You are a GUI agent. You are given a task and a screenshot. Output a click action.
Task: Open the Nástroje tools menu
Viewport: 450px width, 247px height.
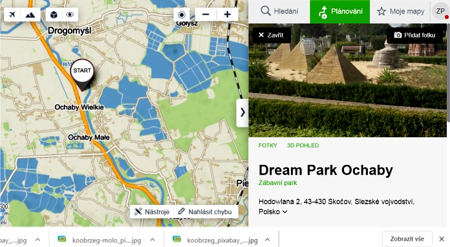(152, 211)
